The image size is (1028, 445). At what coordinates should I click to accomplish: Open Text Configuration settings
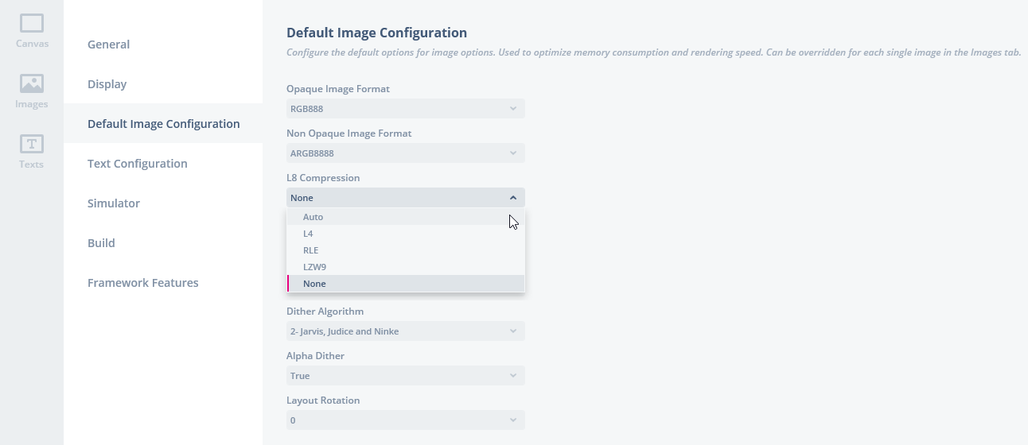pyautogui.click(x=138, y=164)
